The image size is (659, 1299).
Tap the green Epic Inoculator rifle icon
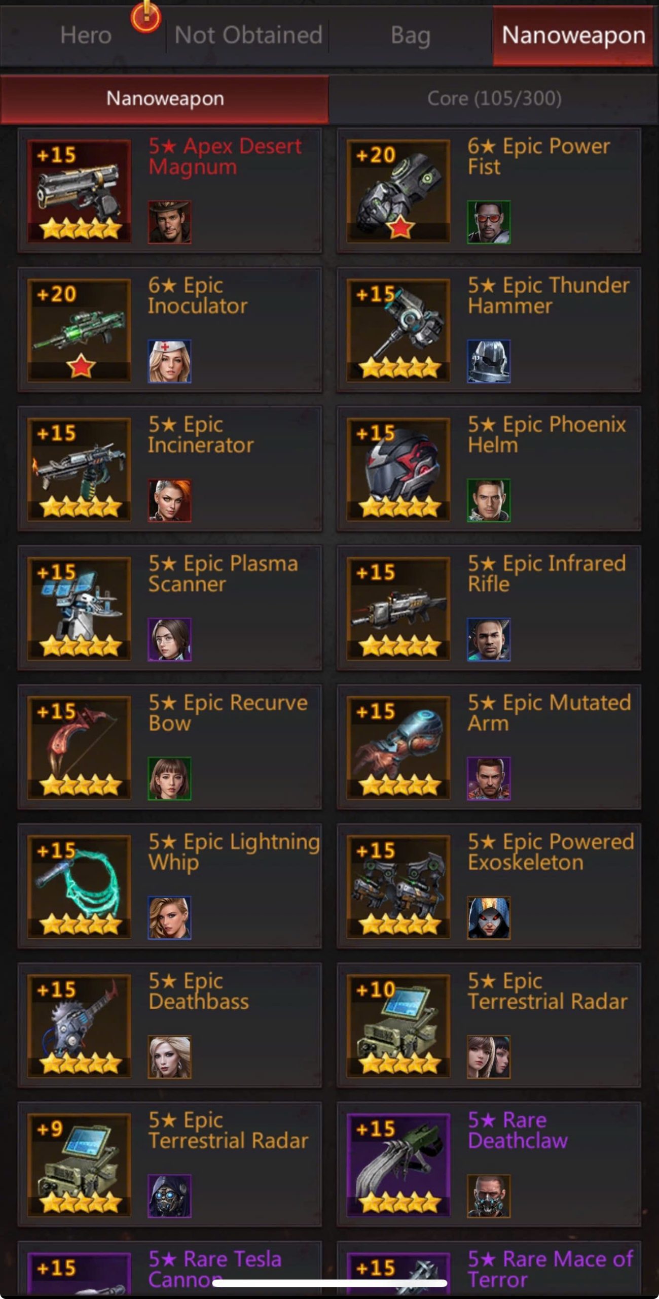(x=79, y=330)
